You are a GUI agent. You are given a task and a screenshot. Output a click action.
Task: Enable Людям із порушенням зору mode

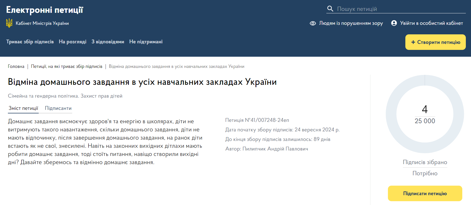(351, 23)
